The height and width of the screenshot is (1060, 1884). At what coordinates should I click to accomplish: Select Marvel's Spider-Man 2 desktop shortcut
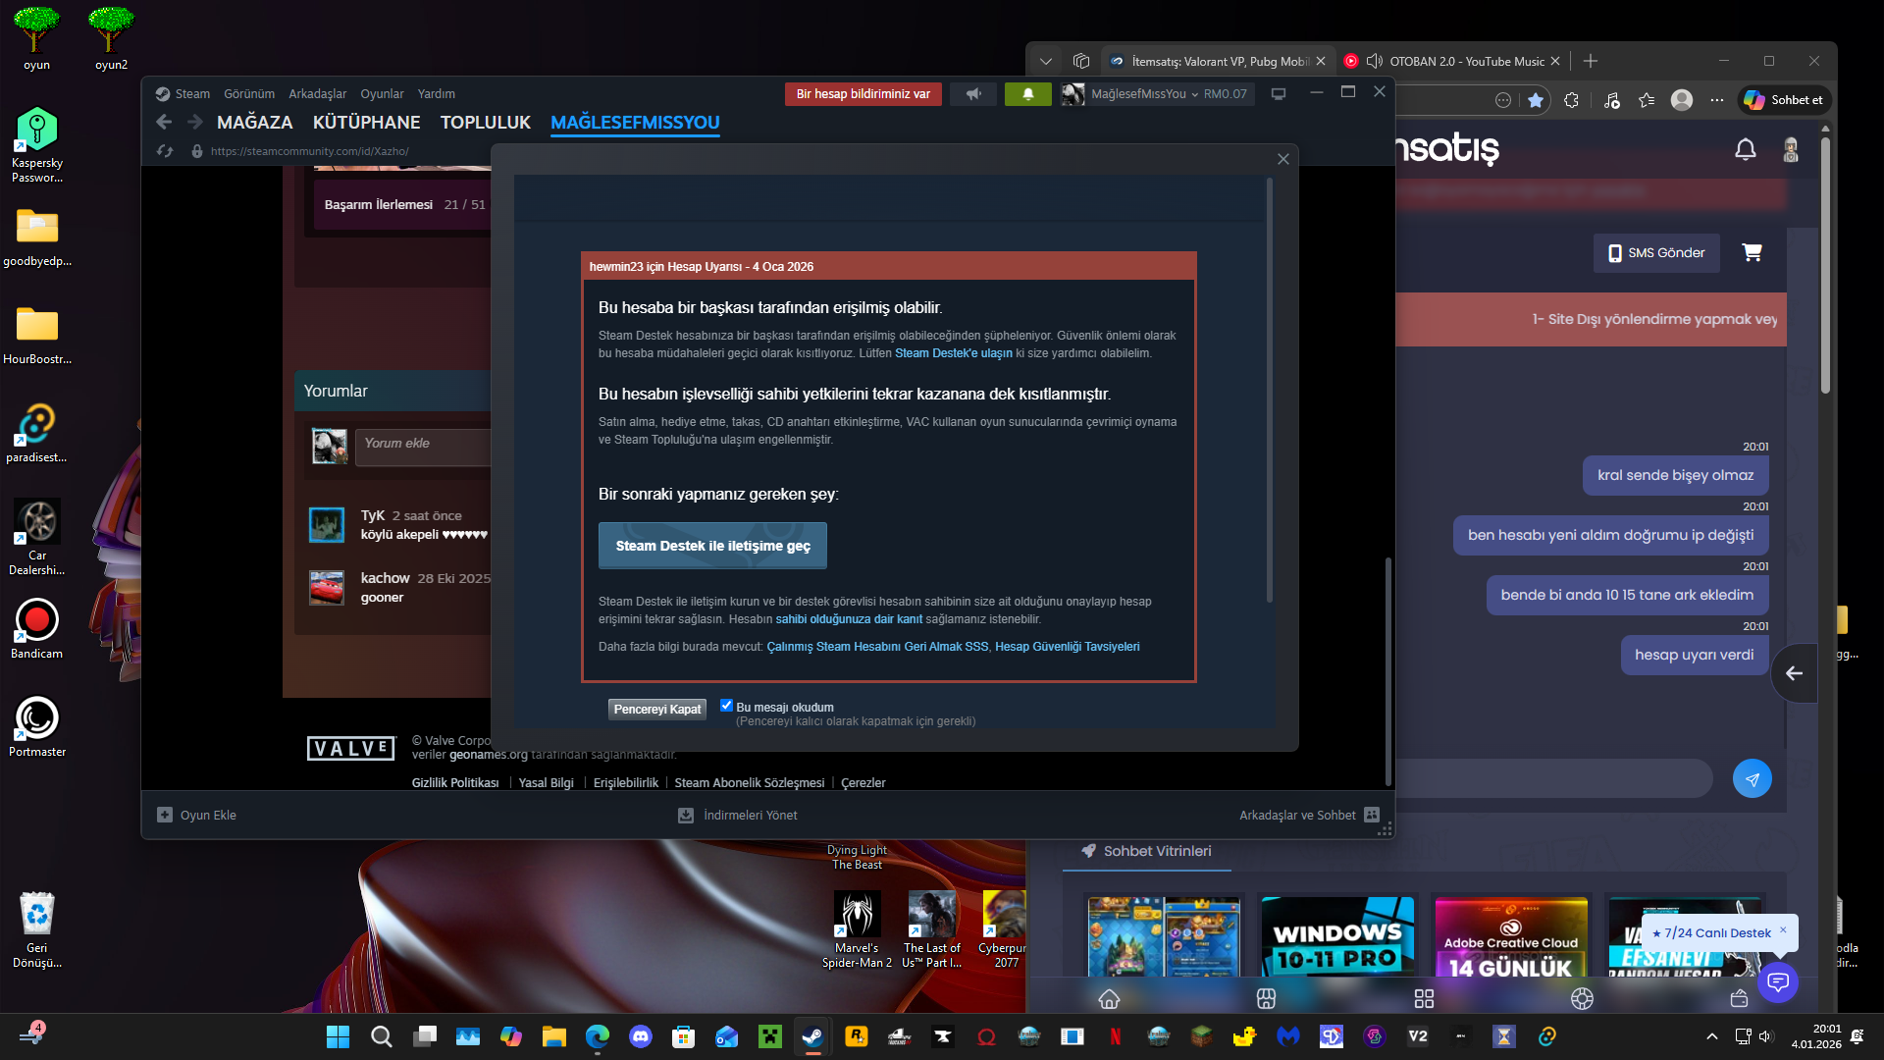coord(857,929)
